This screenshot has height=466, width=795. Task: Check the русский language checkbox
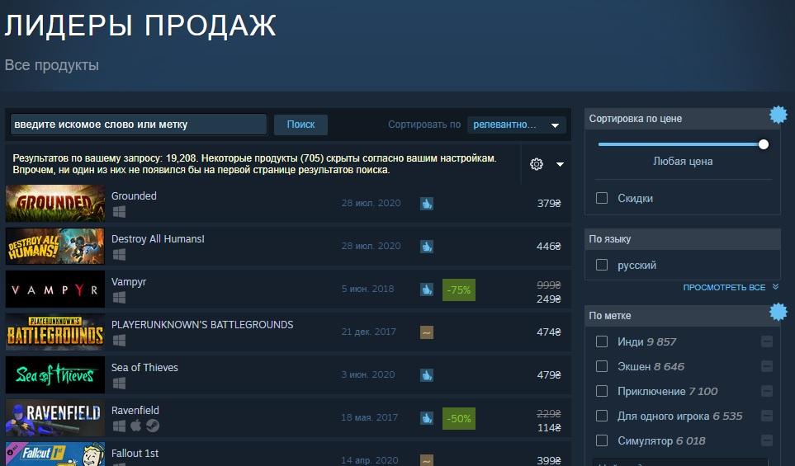[602, 265]
